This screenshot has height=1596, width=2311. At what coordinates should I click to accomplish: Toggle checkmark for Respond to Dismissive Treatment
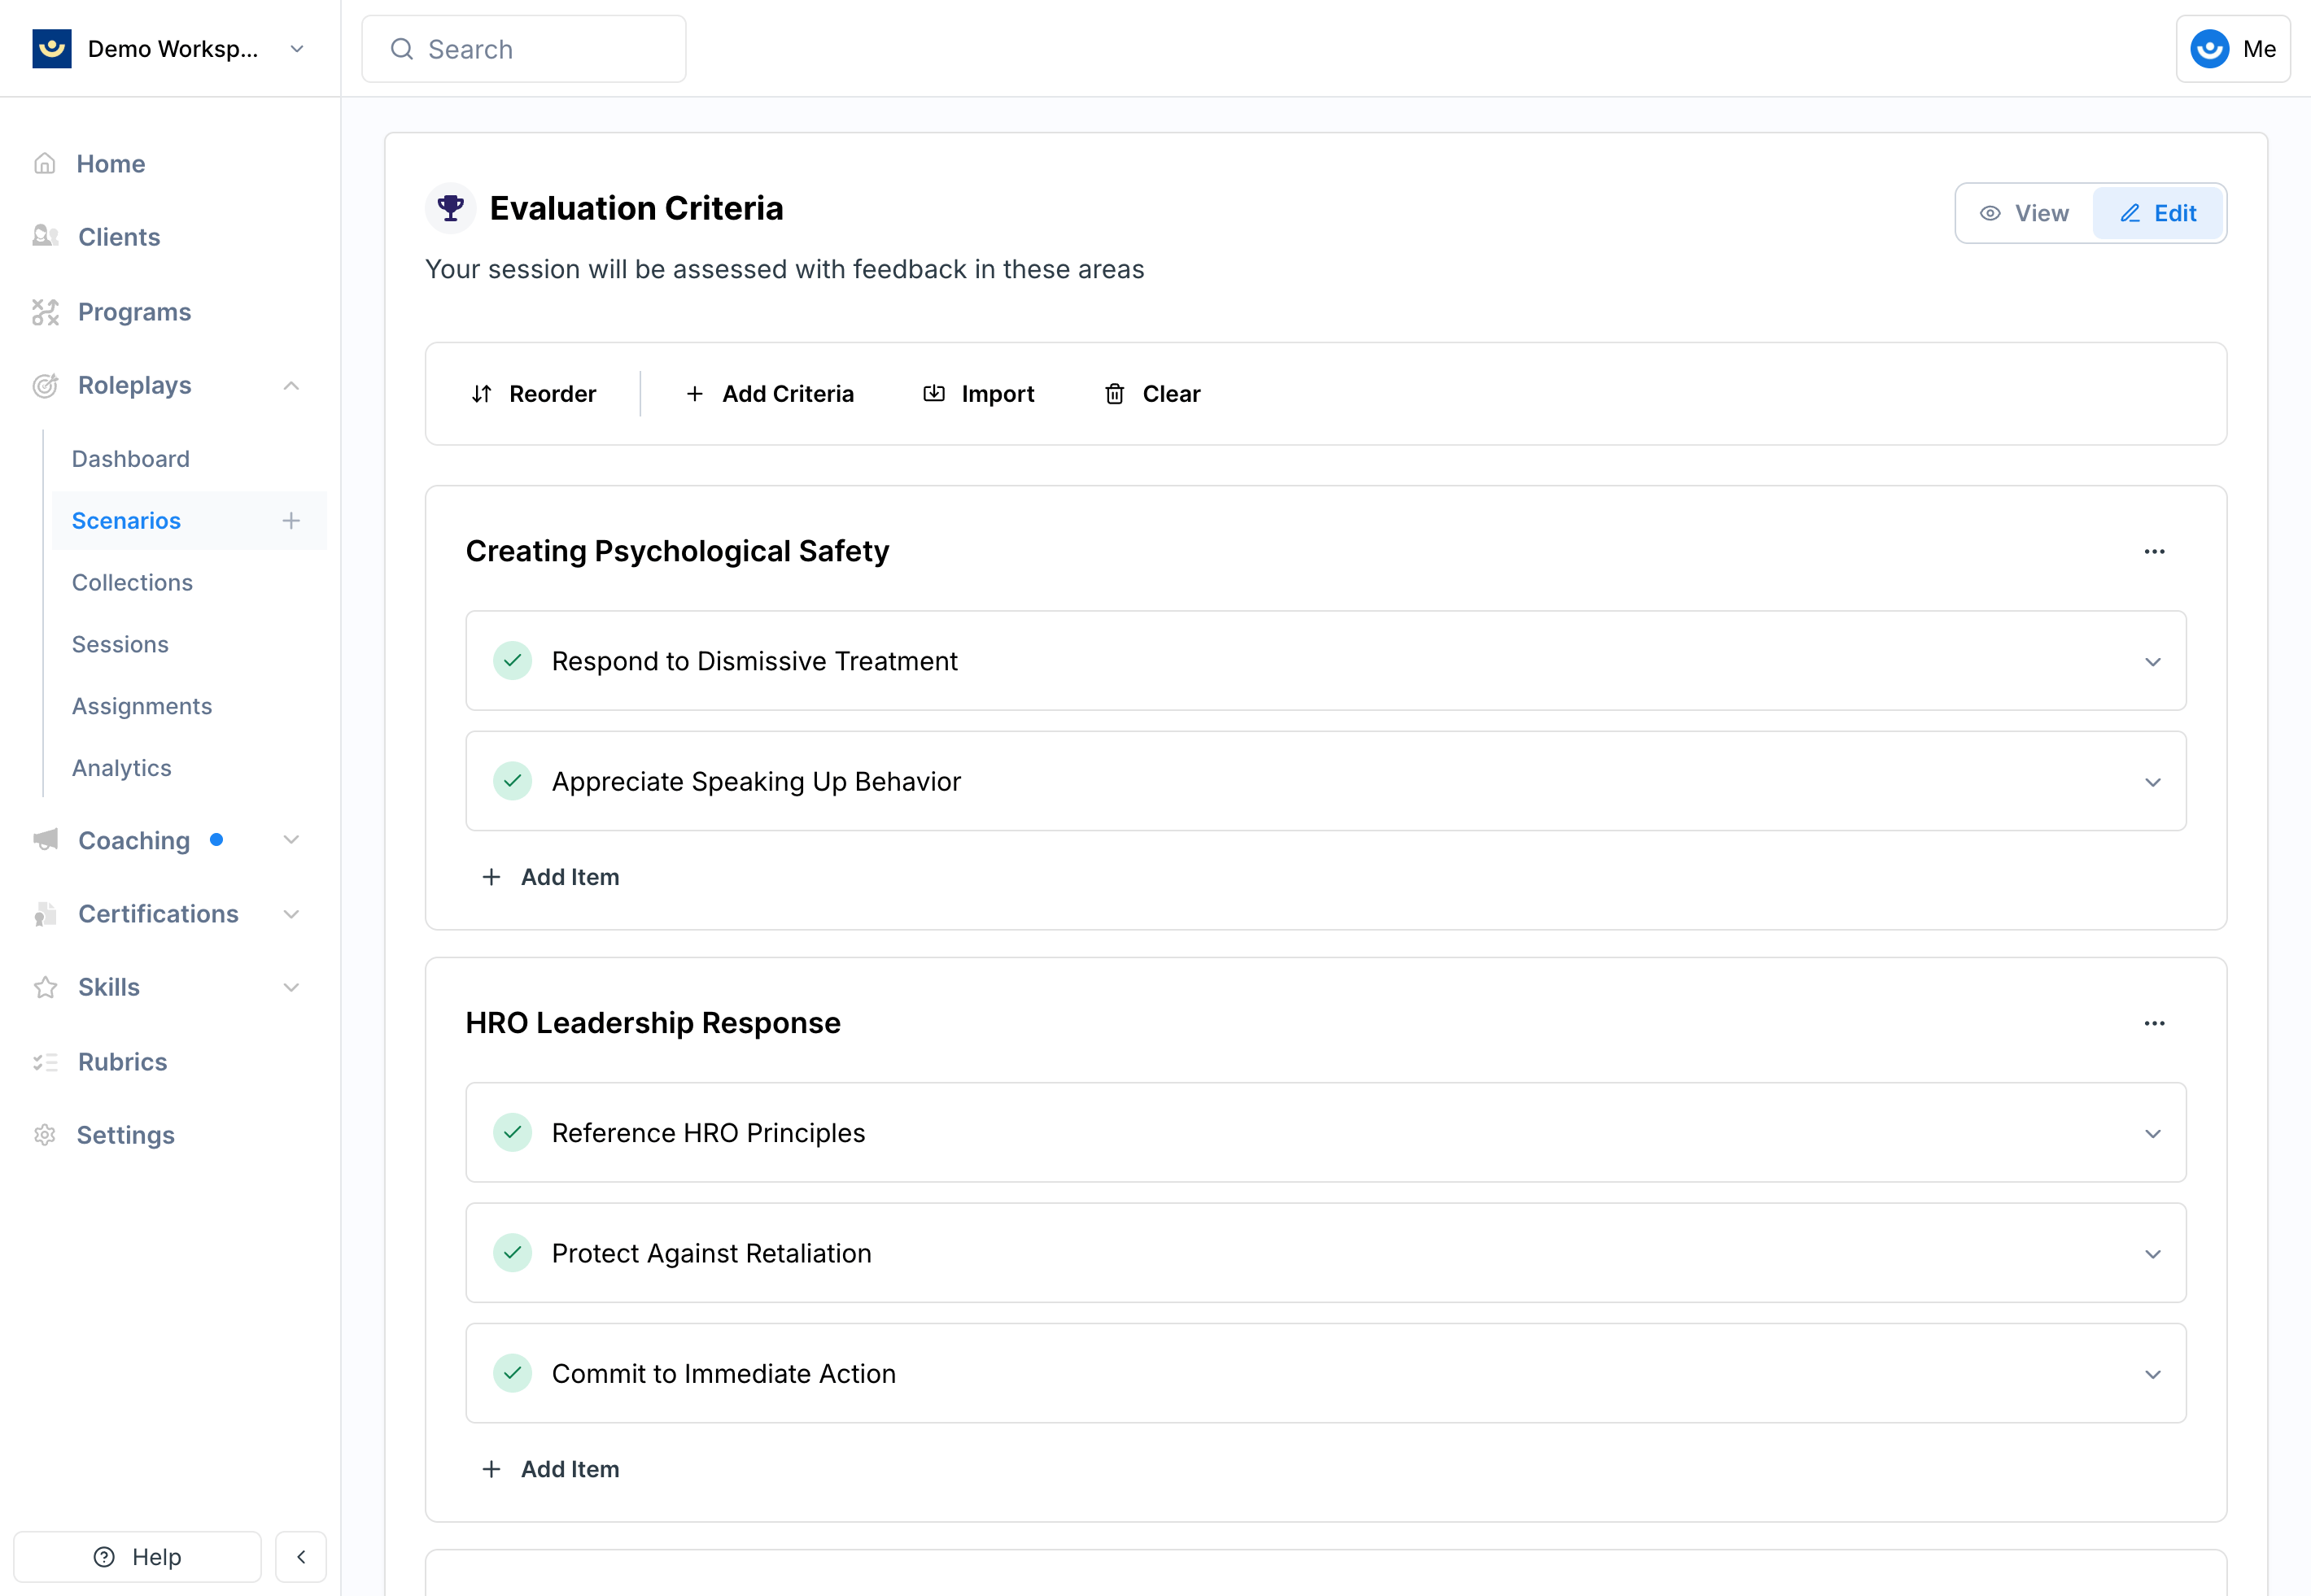512,661
